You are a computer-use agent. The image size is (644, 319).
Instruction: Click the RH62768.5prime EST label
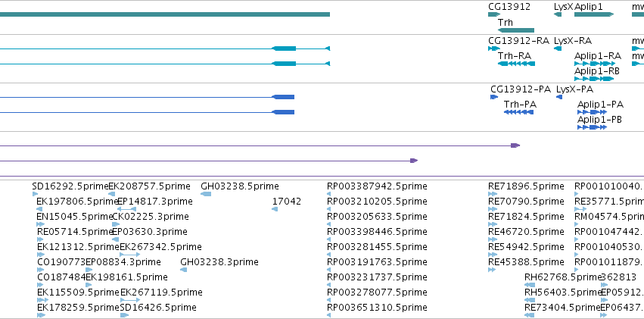(563, 277)
